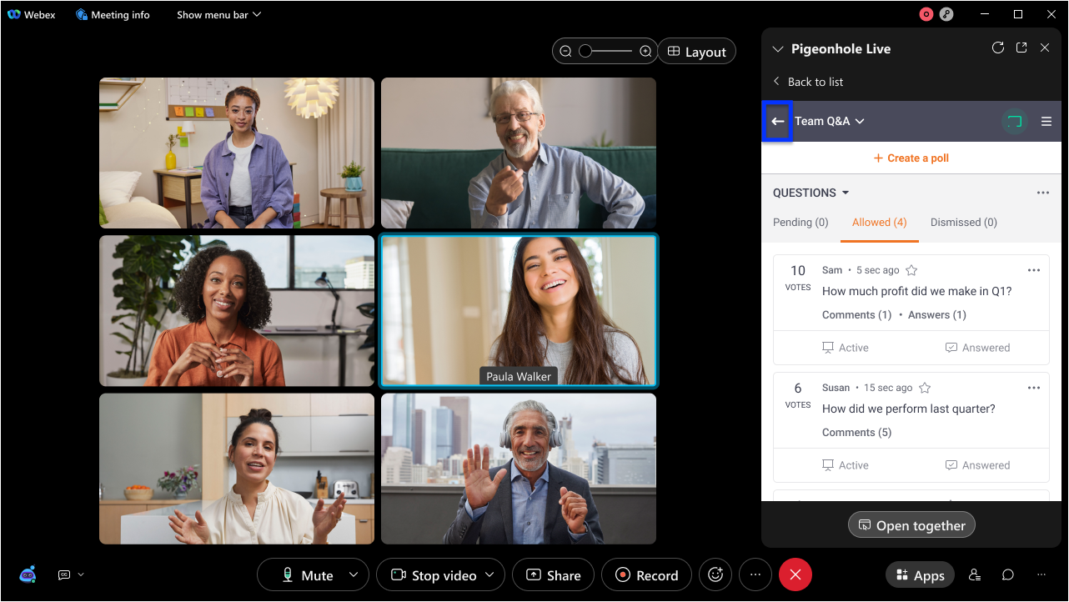This screenshot has height=602, width=1069.
Task: Click the video zoom slider
Action: [605, 52]
